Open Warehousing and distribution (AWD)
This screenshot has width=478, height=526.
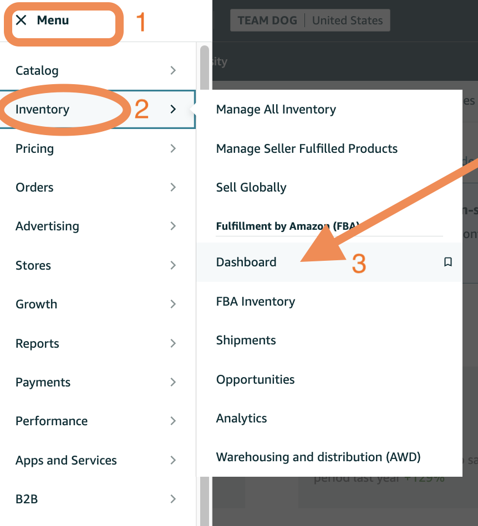point(318,457)
